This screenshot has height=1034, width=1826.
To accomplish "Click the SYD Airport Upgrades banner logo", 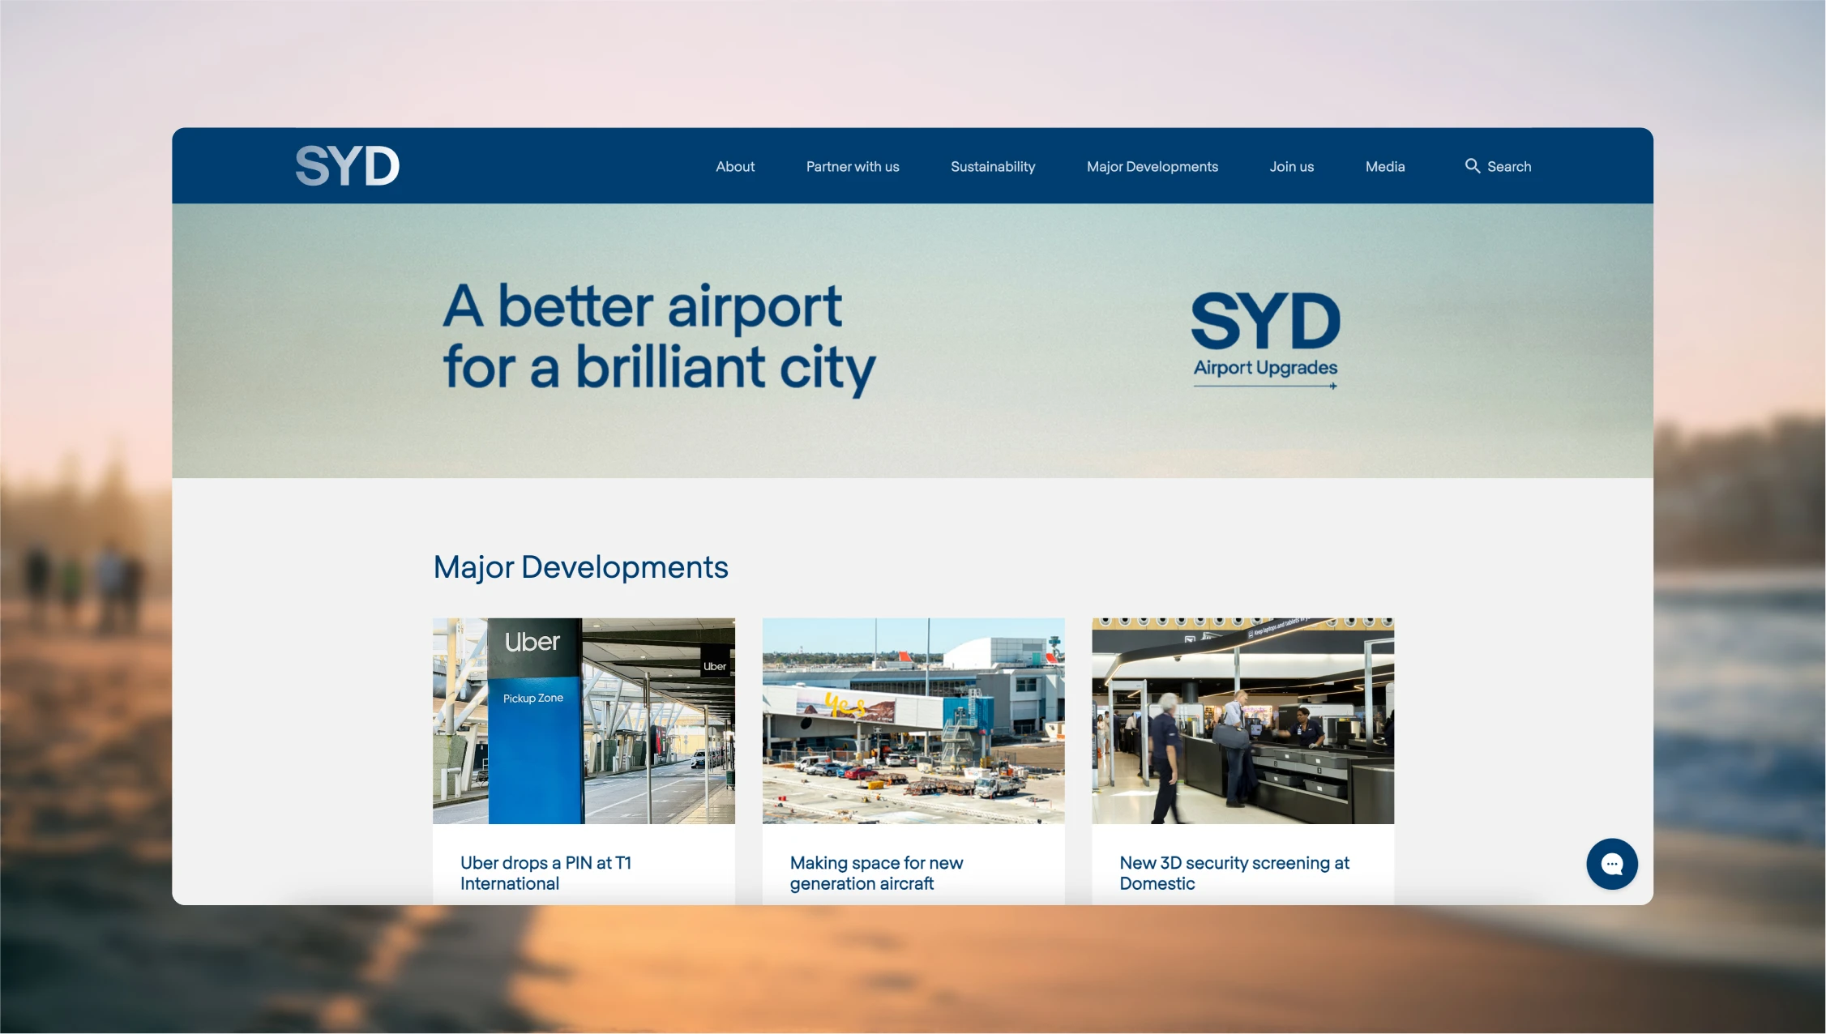I will (x=1265, y=340).
